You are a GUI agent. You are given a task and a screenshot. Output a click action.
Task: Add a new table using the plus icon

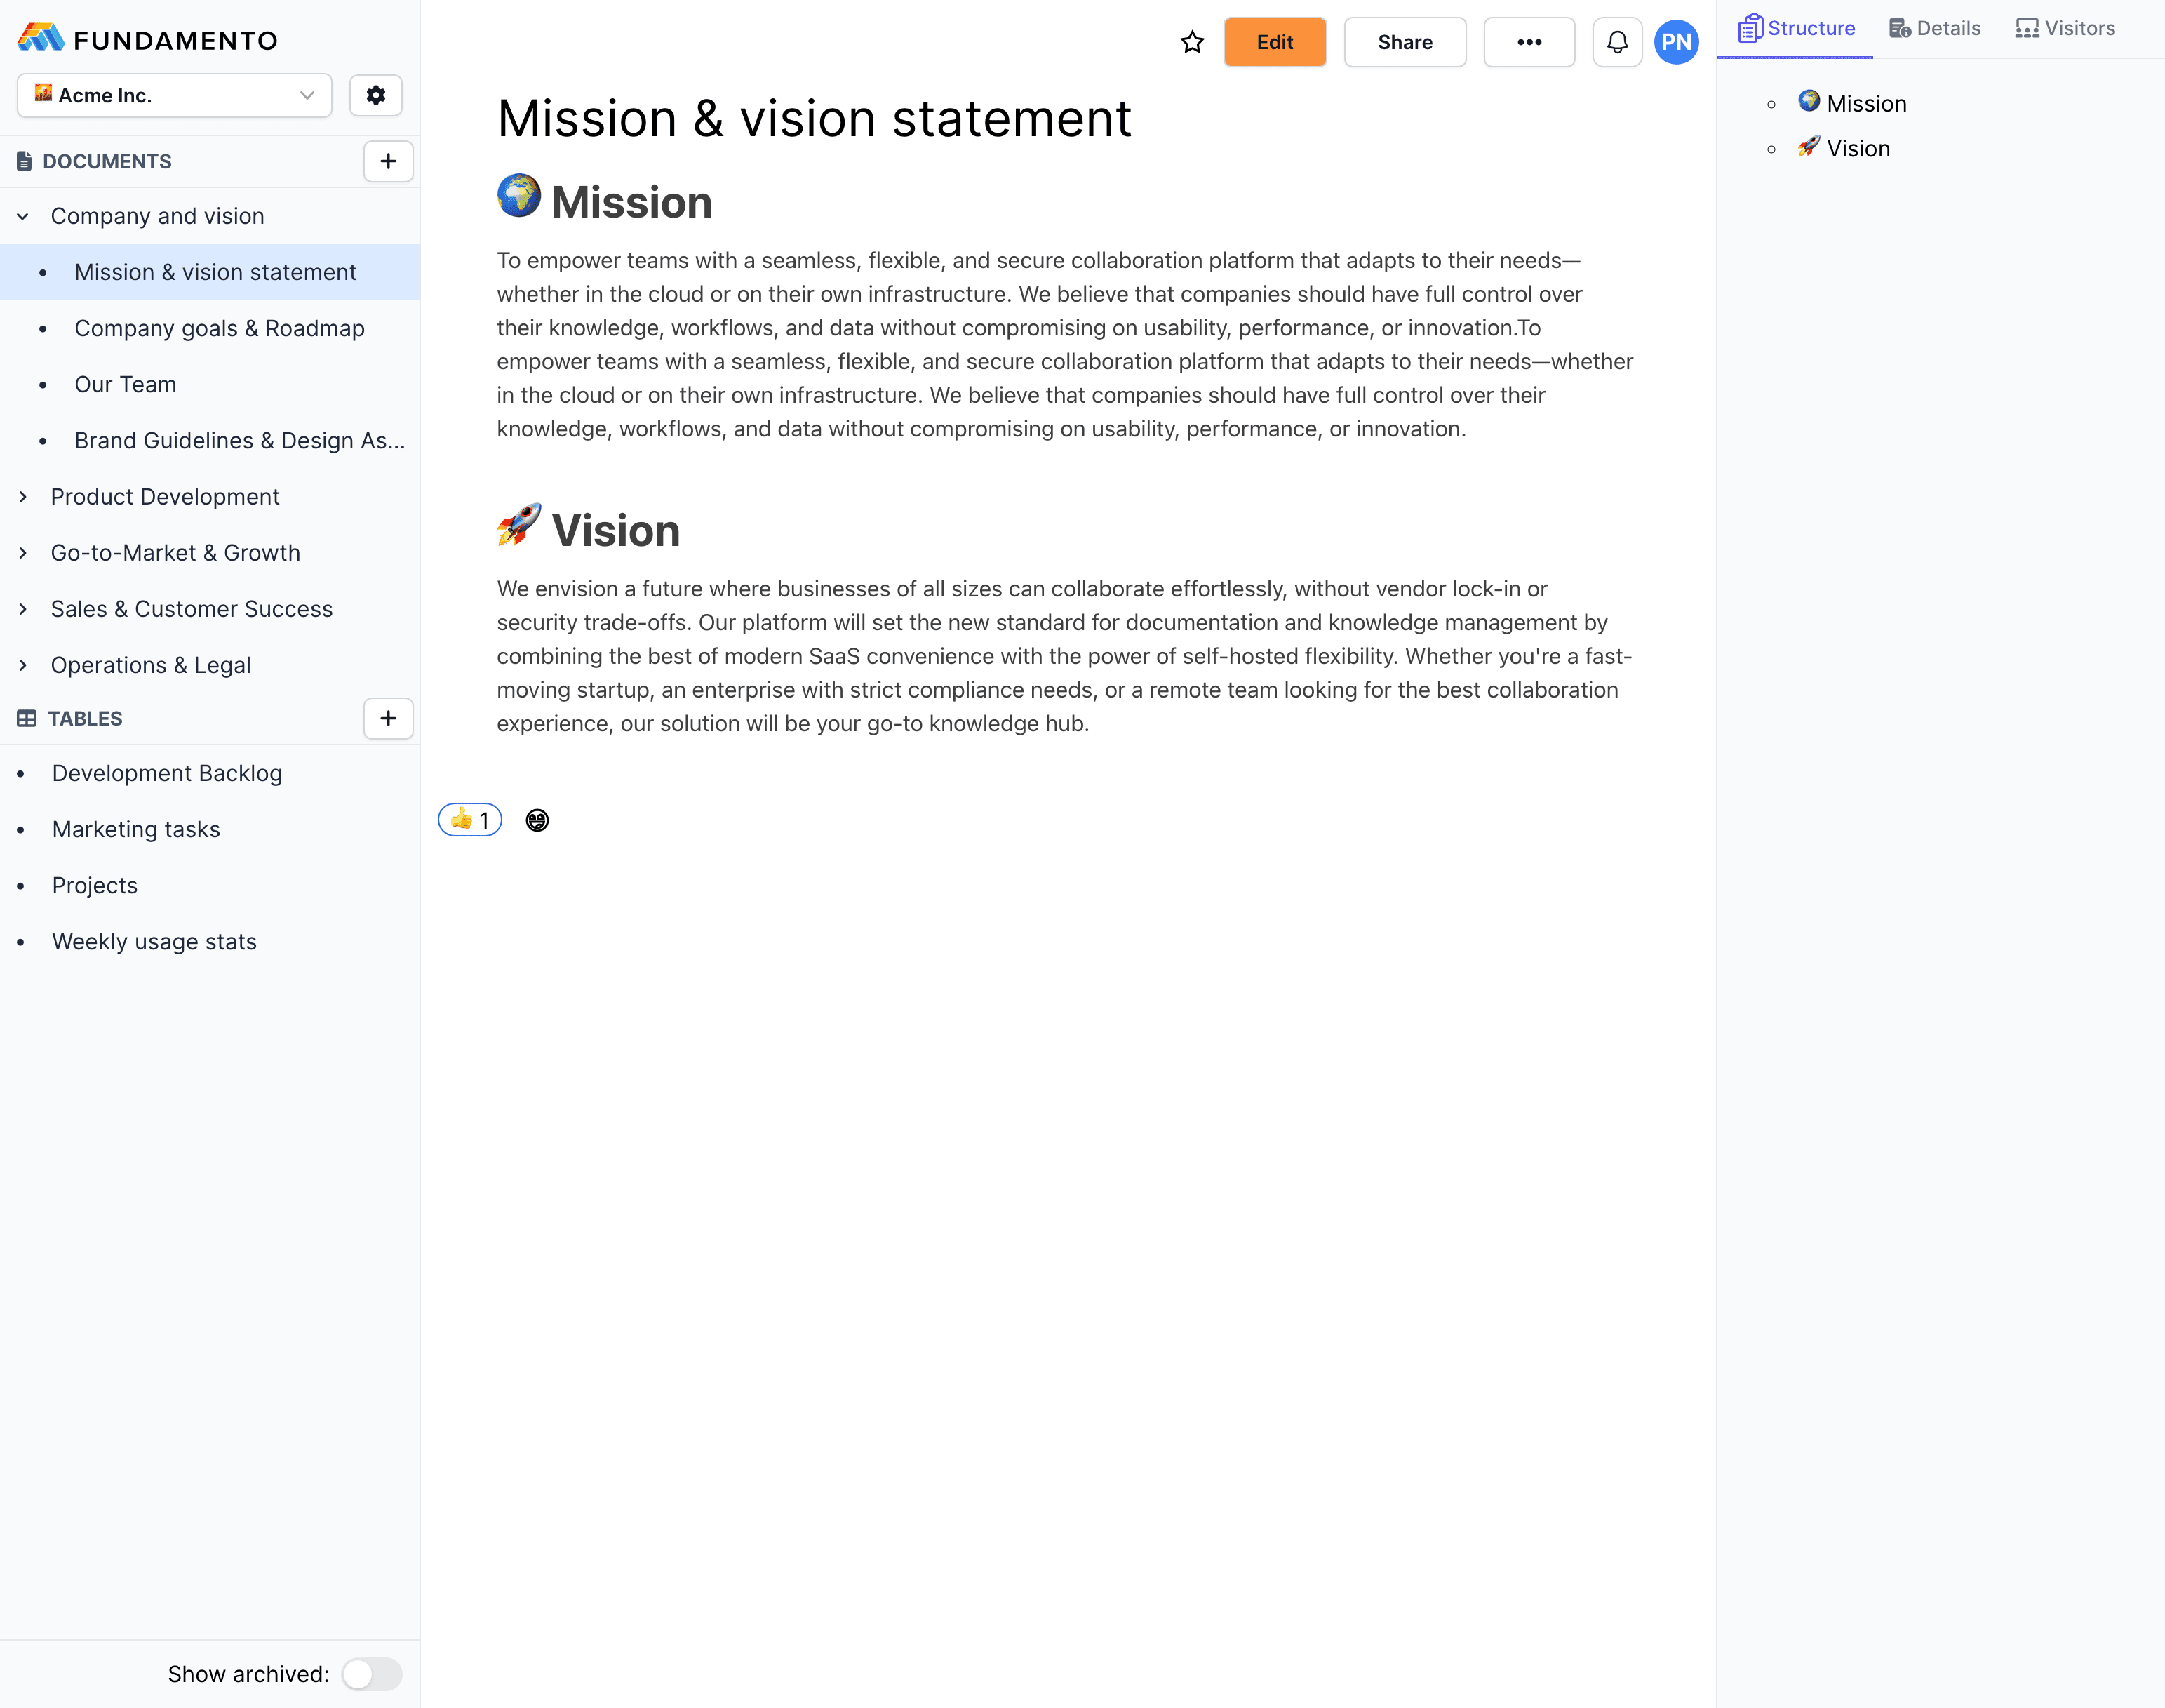388,718
